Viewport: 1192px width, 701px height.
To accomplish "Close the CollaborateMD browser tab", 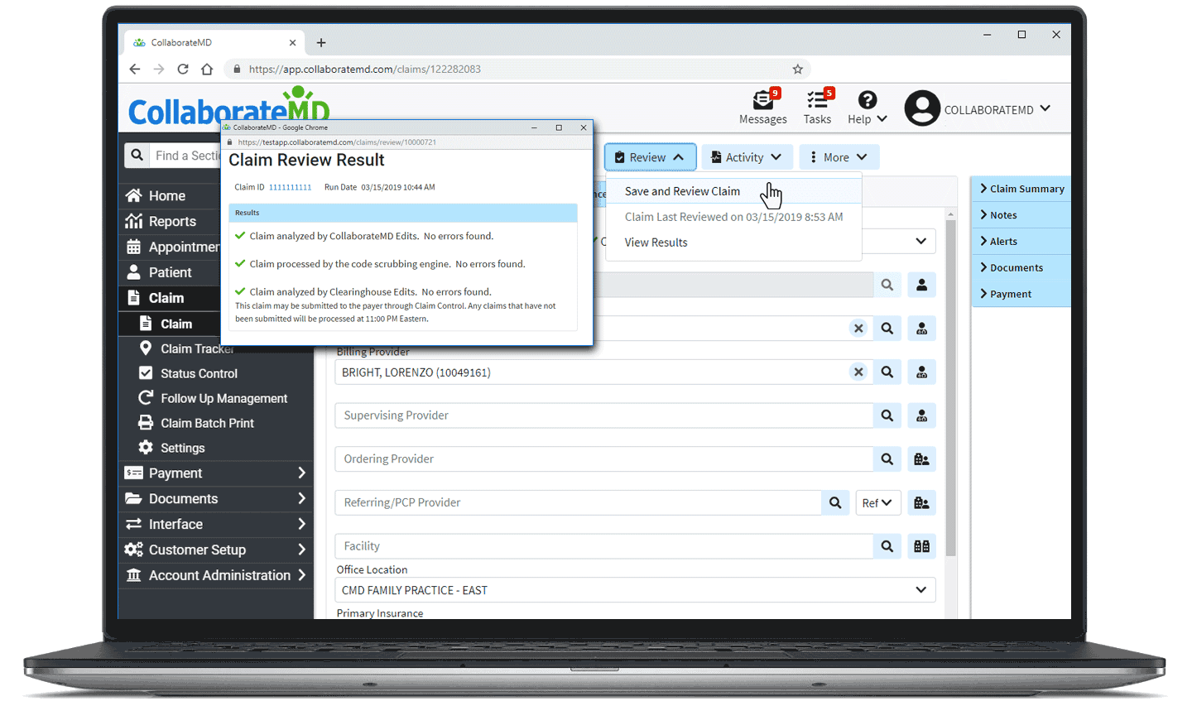I will coord(292,42).
